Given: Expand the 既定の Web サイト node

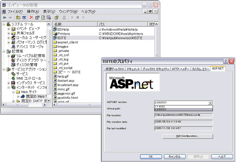Looking at the screenshot, I should pyautogui.click(x=18, y=97).
